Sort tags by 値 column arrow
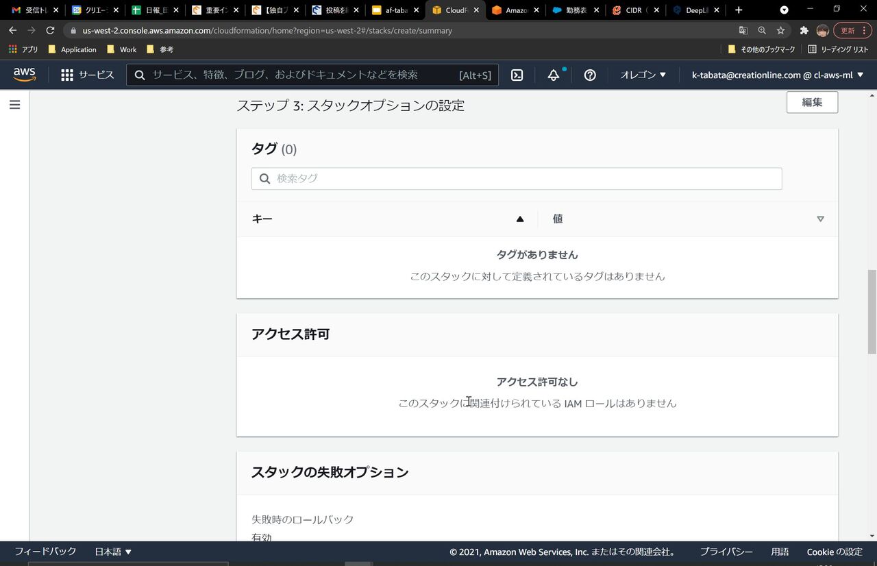Image resolution: width=877 pixels, height=566 pixels. [820, 219]
